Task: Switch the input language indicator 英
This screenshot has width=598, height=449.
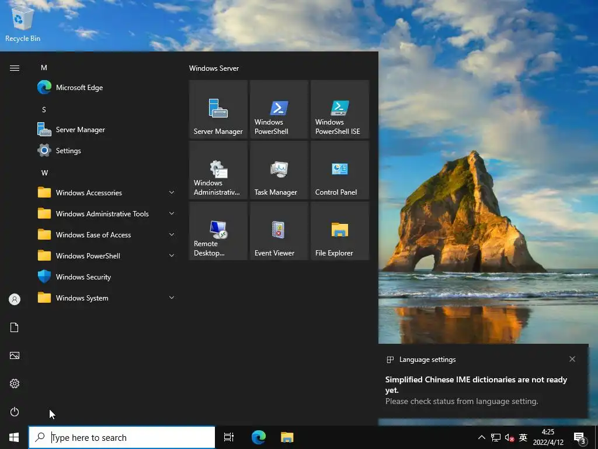Action: [523, 437]
